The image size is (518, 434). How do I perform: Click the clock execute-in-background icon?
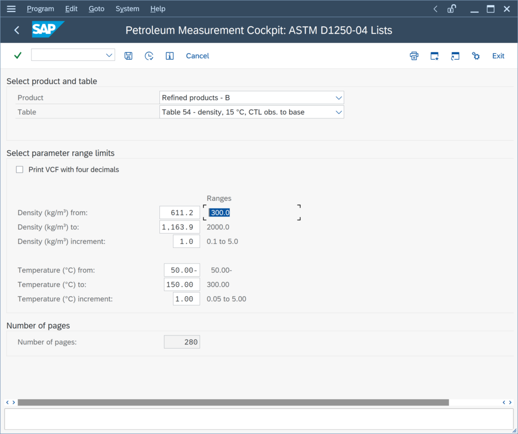(x=149, y=56)
